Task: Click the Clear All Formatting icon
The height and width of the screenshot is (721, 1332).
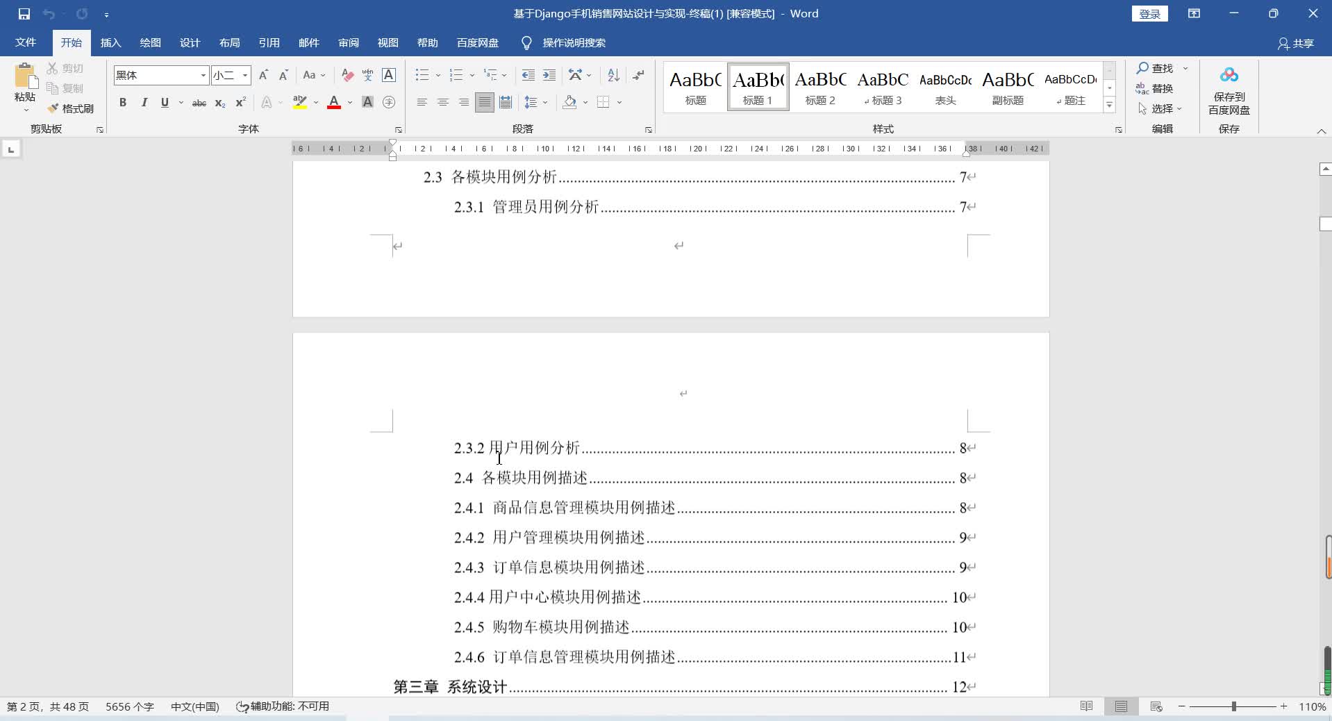Action: 345,75
